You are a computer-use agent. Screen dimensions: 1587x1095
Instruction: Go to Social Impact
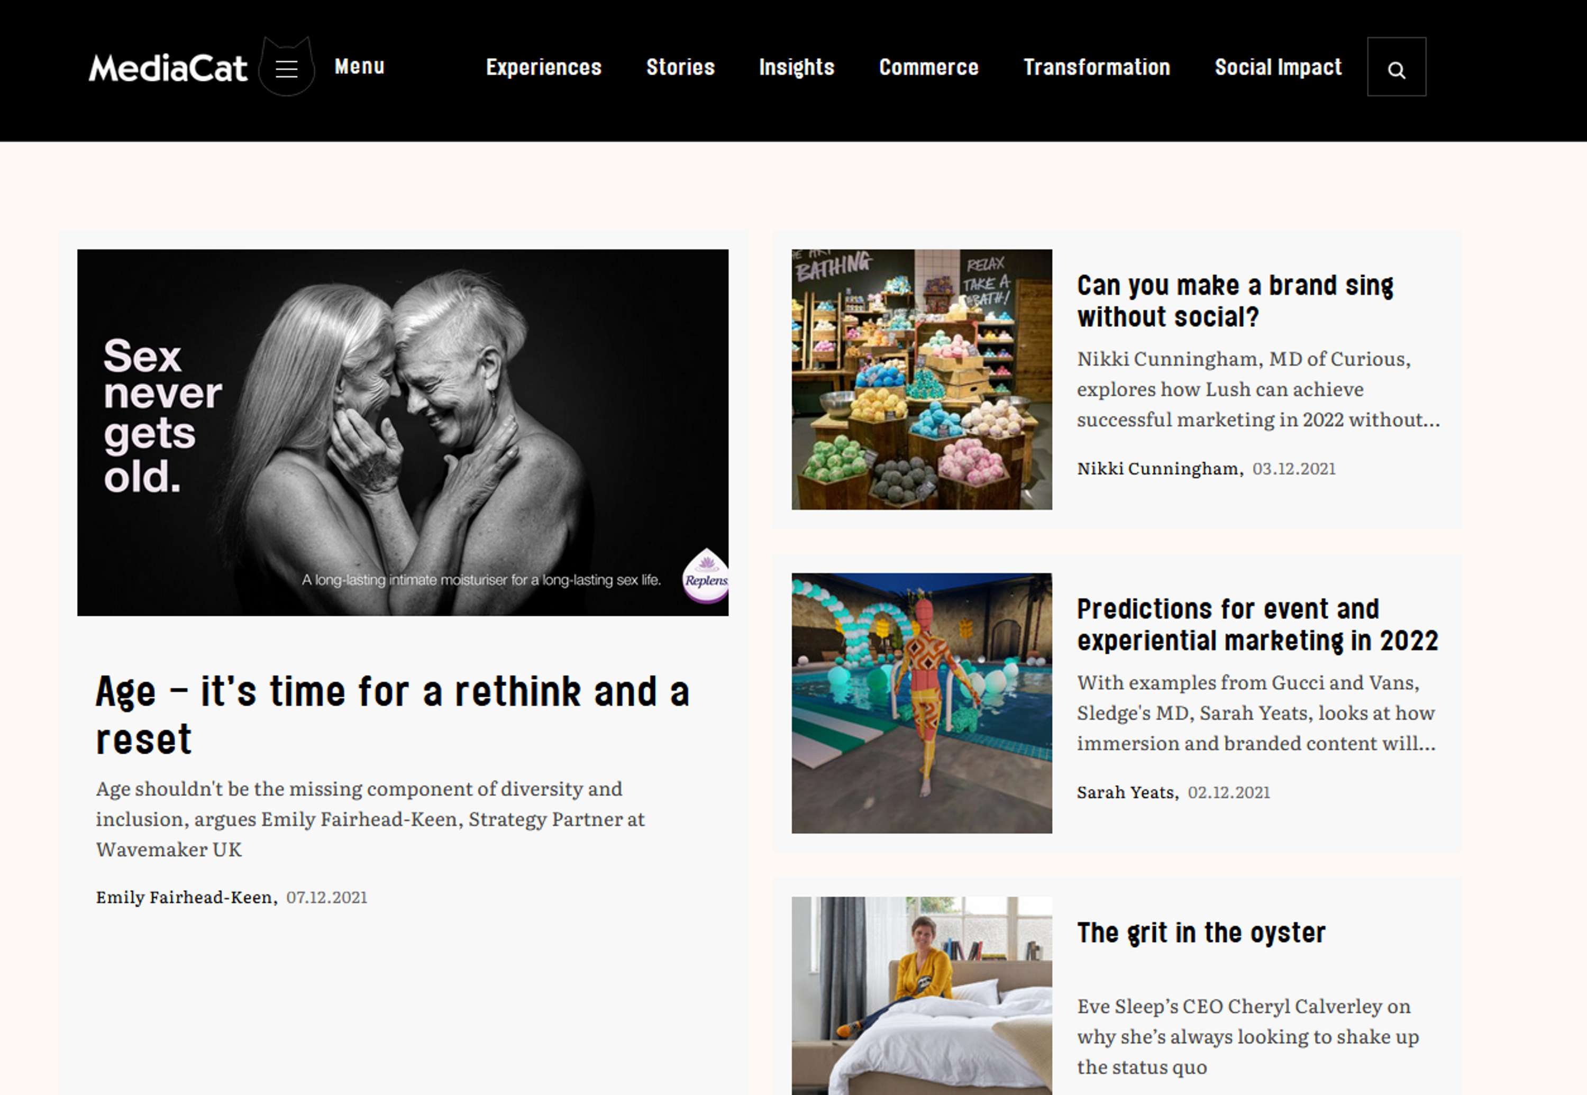1278,67
